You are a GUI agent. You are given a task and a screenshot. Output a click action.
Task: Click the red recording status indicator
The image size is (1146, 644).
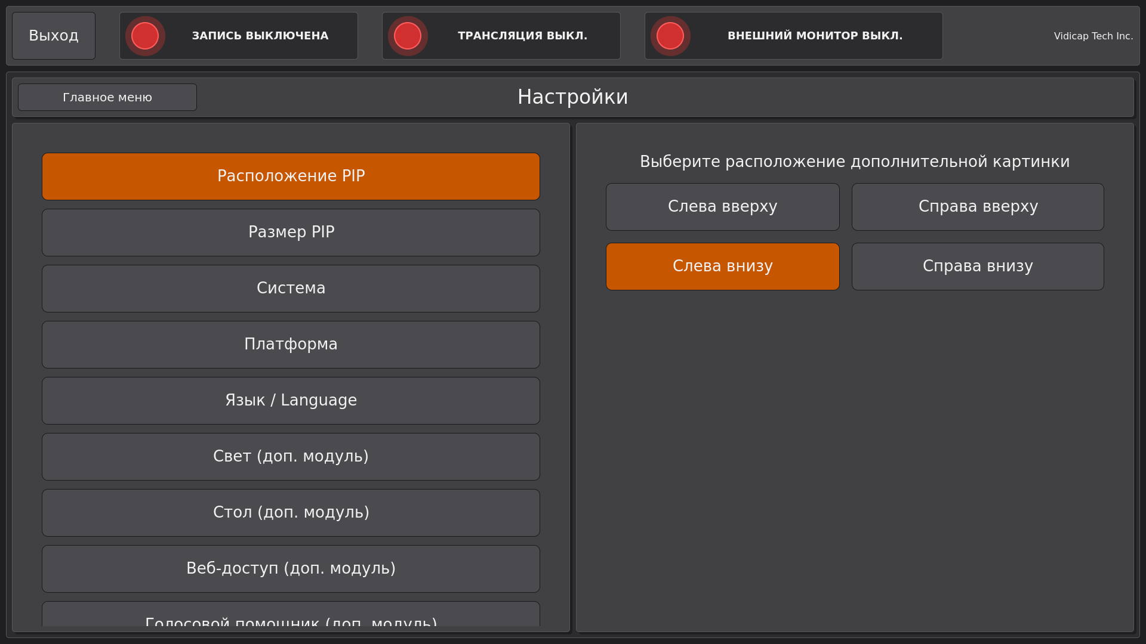pyautogui.click(x=145, y=36)
